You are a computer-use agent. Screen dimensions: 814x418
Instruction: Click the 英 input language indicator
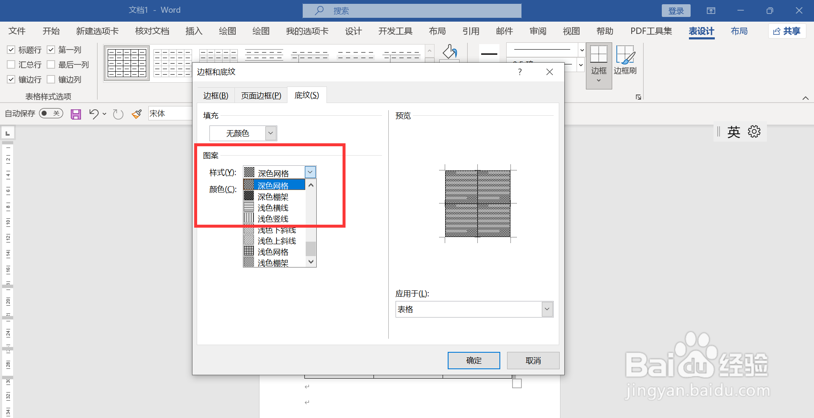click(734, 132)
